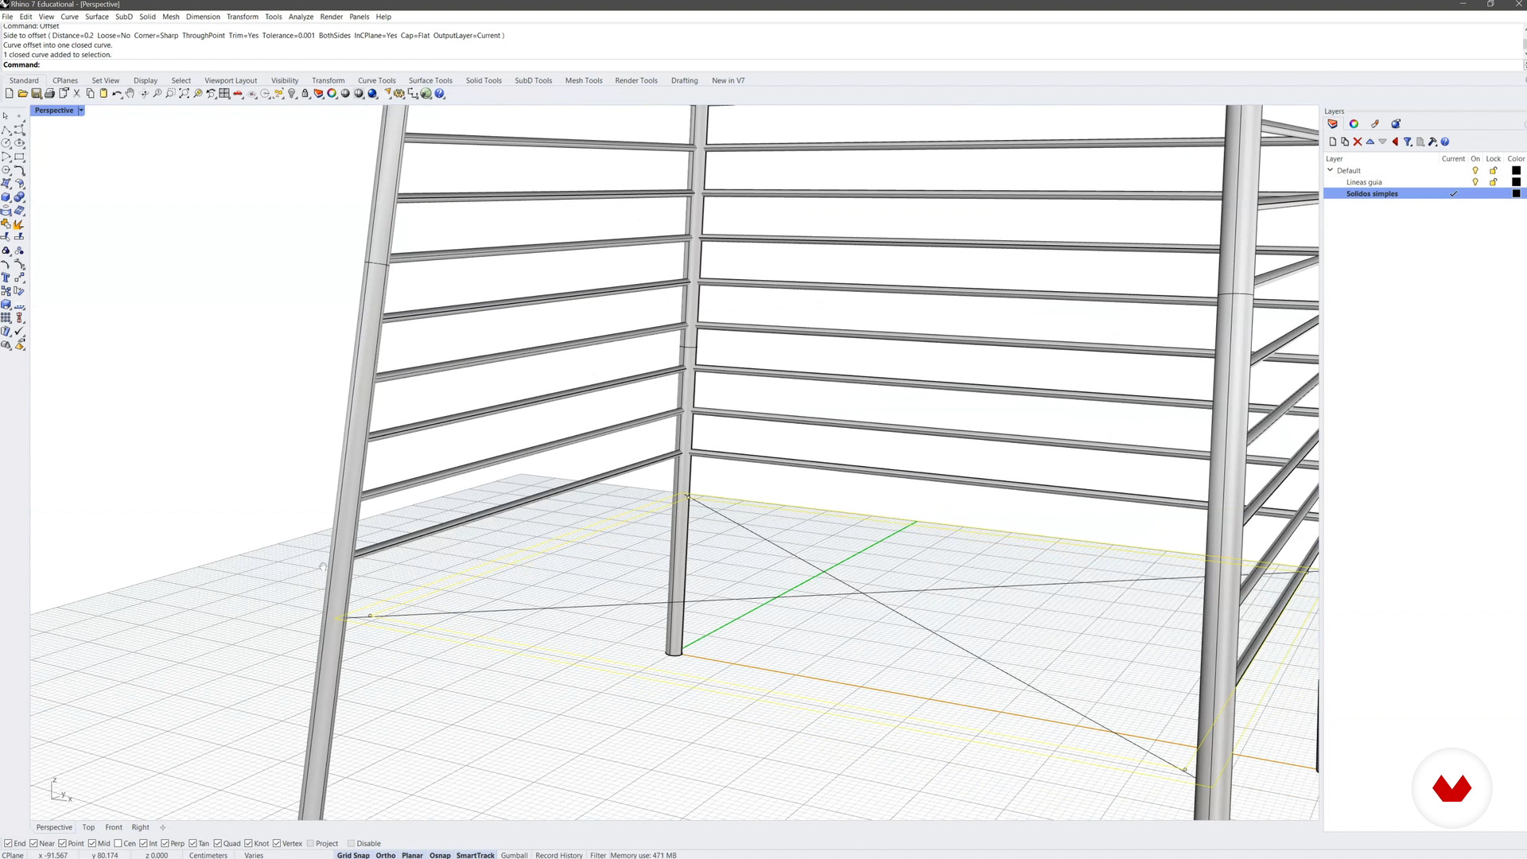Screen dimensions: 1527x859
Task: Toggle the Near osnap checkbox
Action: tap(33, 843)
